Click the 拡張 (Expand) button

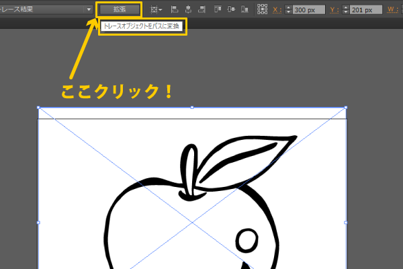[119, 9]
